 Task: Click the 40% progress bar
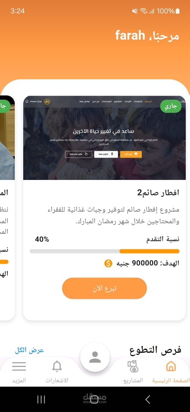104,251
